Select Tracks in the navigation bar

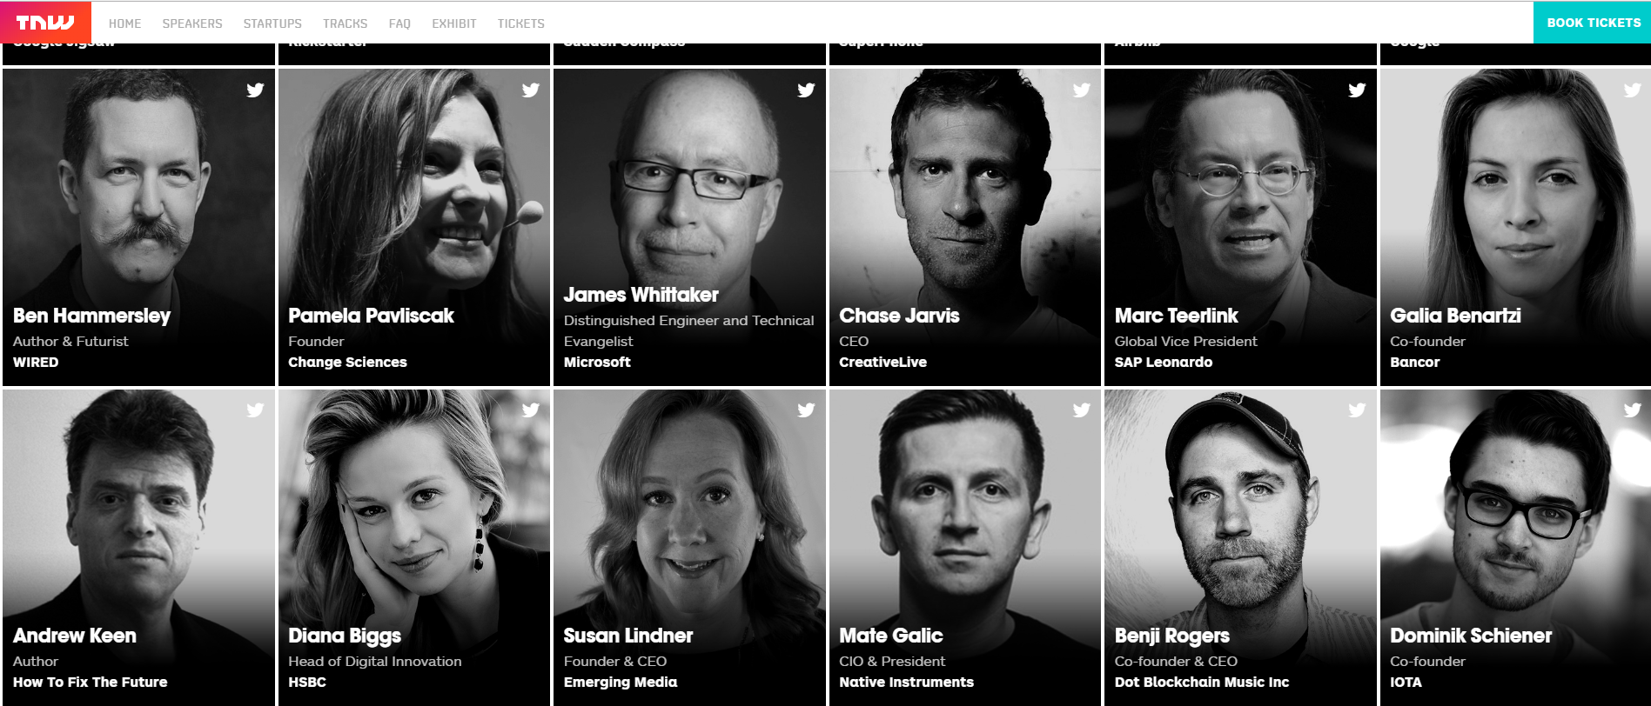click(x=345, y=23)
